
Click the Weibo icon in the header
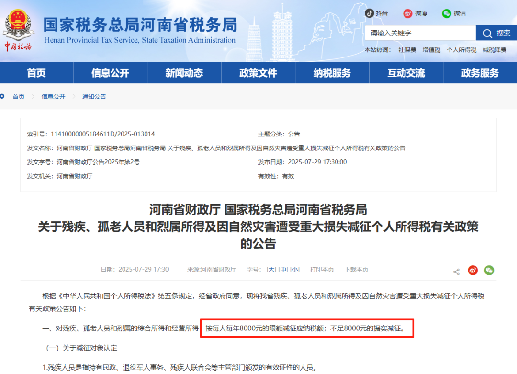coord(408,13)
